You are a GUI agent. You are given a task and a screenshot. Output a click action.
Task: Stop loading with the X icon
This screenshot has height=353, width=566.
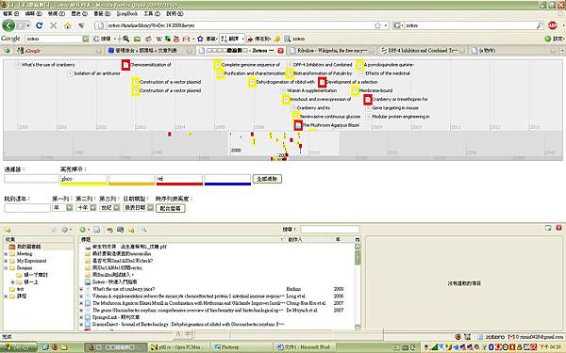click(x=54, y=25)
